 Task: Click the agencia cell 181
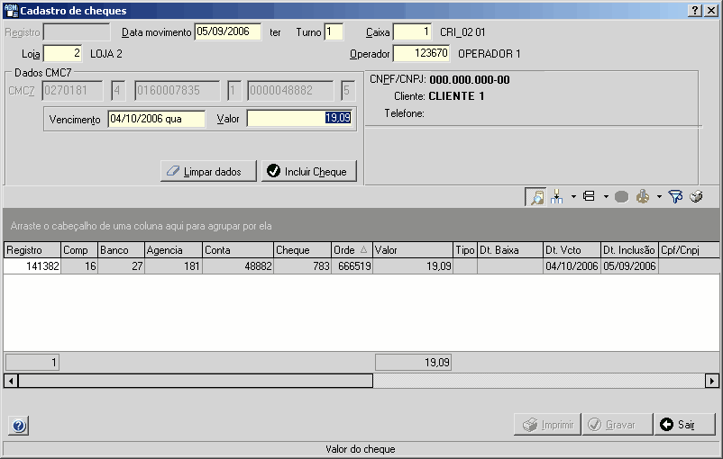point(173,266)
